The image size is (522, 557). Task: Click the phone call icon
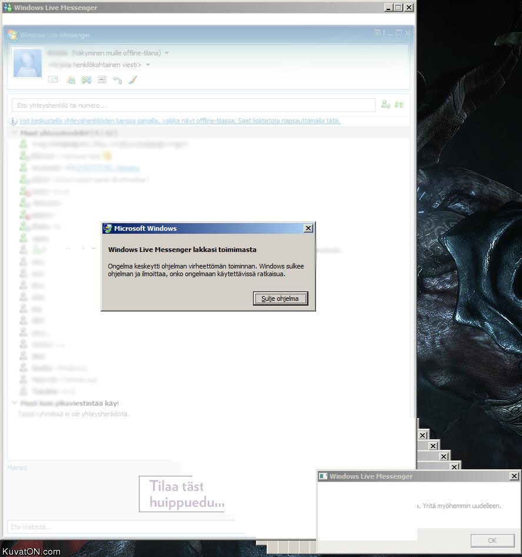point(117,80)
